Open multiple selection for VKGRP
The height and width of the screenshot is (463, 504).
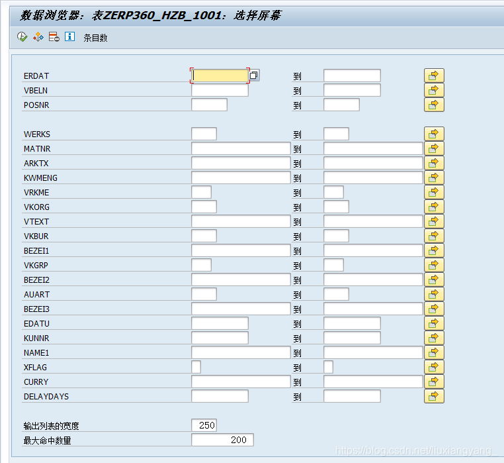(434, 265)
